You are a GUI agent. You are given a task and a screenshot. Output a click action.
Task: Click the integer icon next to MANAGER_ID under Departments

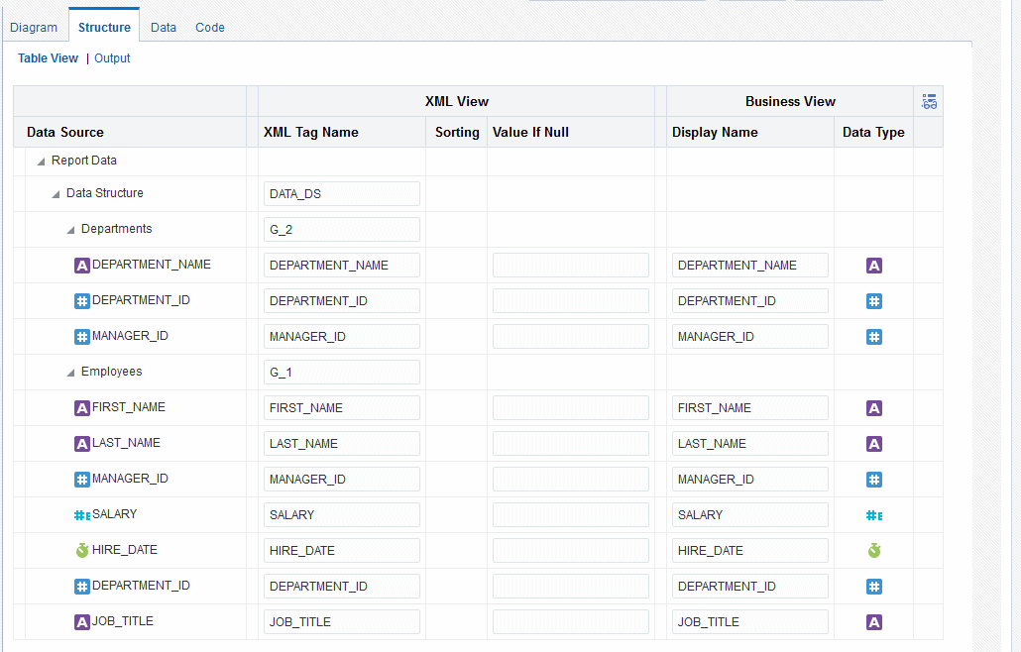pyautogui.click(x=80, y=336)
